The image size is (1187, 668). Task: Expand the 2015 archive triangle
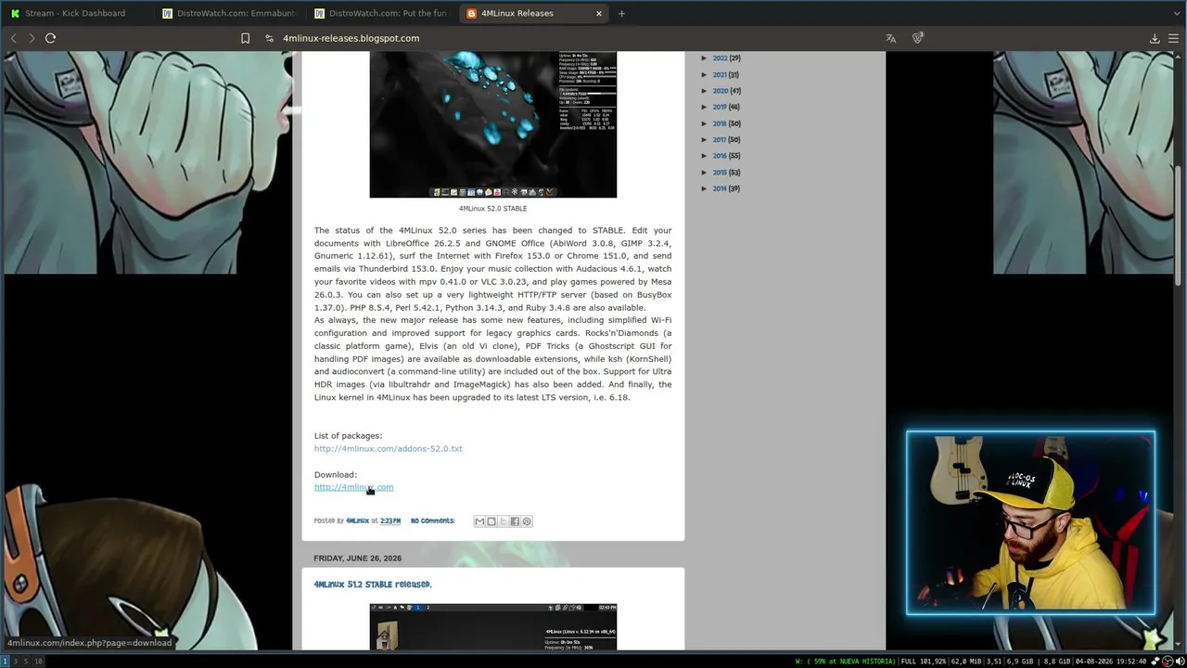pos(705,173)
